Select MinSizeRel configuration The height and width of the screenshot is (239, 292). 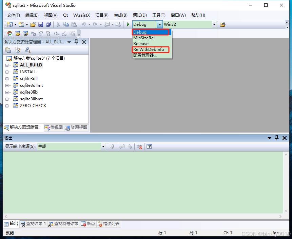[x=152, y=38]
